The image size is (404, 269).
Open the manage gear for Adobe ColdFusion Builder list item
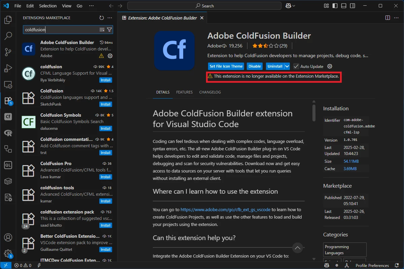click(110, 56)
